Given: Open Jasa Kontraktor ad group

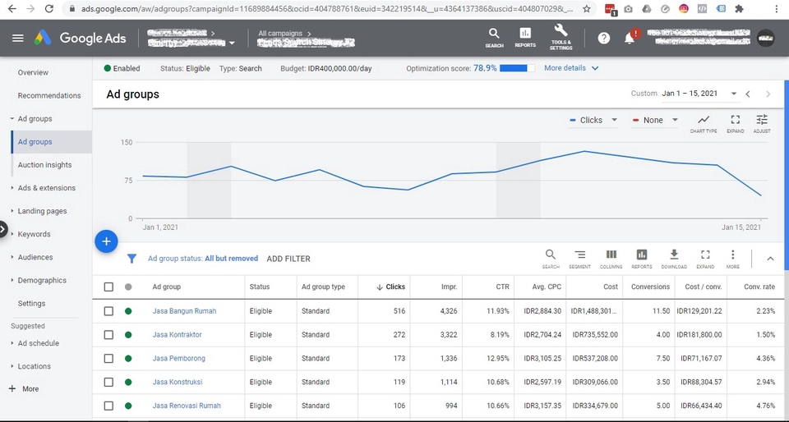Looking at the screenshot, I should [x=178, y=335].
